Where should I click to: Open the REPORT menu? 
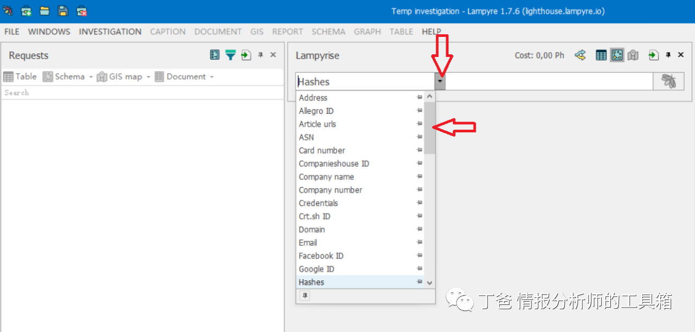(x=288, y=31)
